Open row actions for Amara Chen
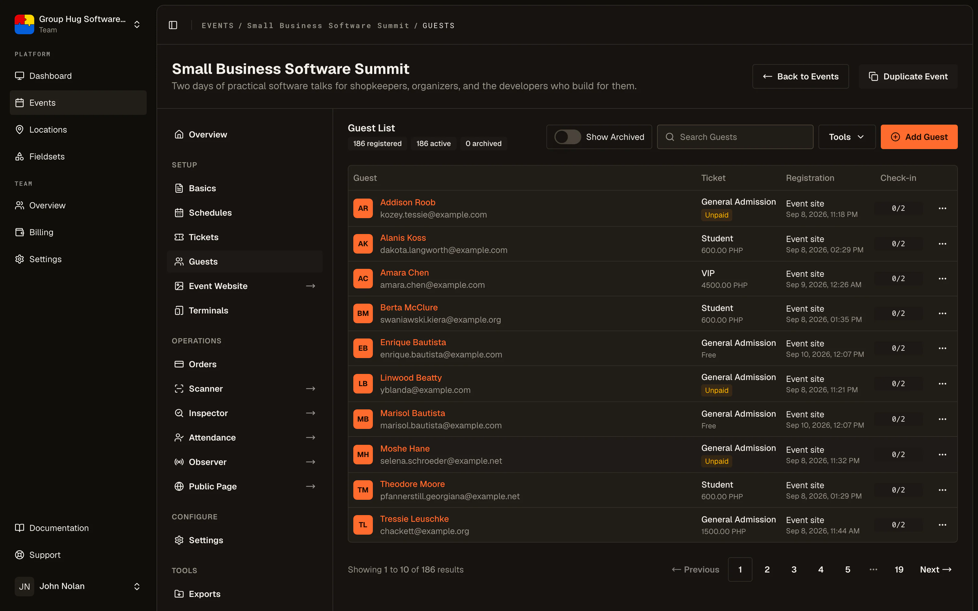The height and width of the screenshot is (611, 978). coord(943,279)
